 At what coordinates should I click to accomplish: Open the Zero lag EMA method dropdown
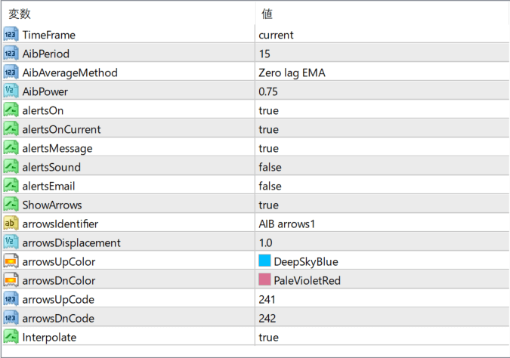[x=382, y=73]
